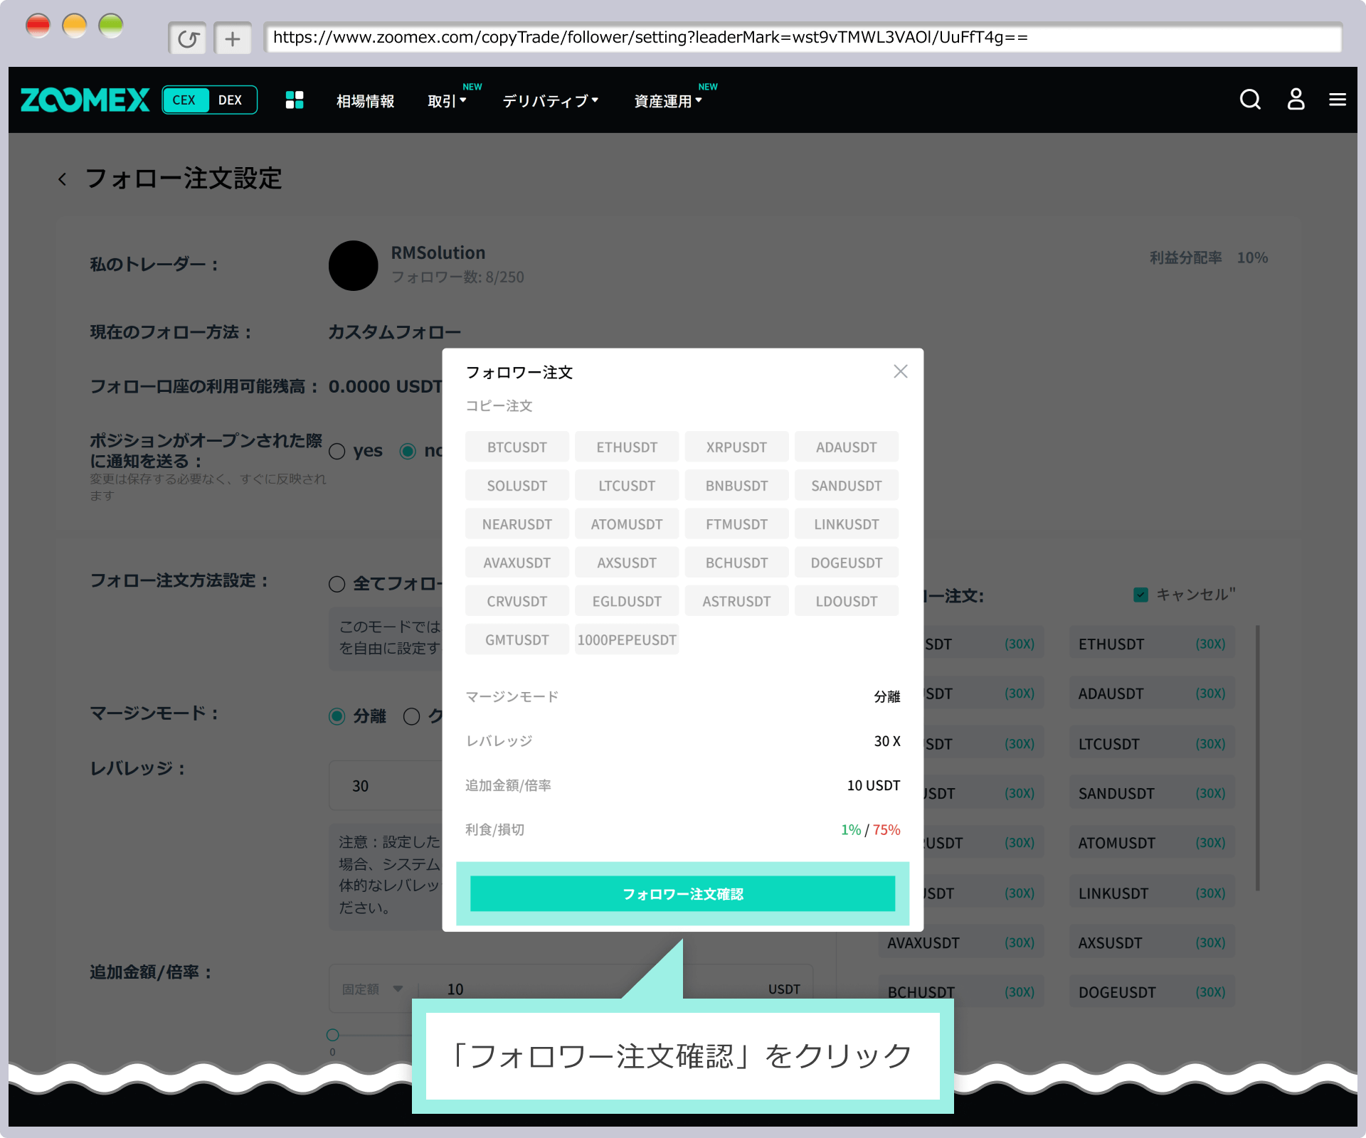Select ETHUSDT (30X) in background list
1366x1138 pixels.
tap(1151, 644)
